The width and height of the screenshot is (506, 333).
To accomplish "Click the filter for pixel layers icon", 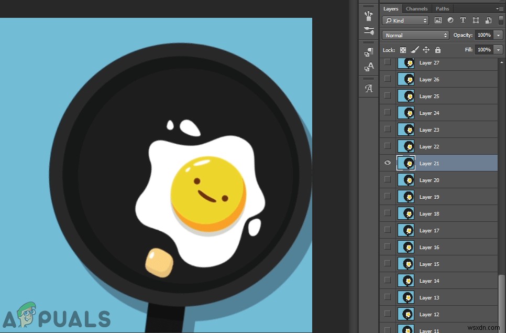I will tap(438, 20).
